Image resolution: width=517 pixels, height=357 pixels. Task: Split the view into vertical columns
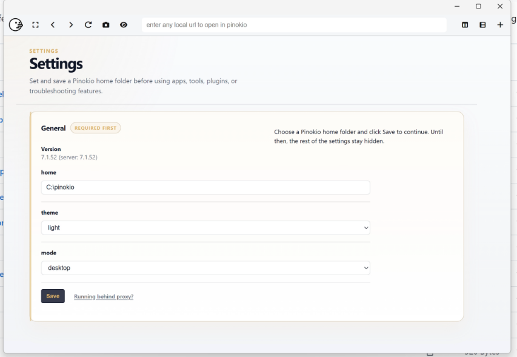pyautogui.click(x=465, y=25)
